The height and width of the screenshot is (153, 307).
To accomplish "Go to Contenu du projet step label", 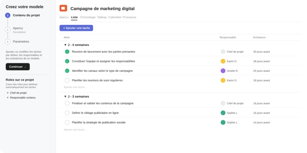I will coord(26,15).
